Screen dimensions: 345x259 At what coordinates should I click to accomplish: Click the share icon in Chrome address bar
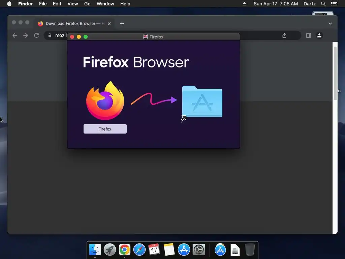coord(284,35)
